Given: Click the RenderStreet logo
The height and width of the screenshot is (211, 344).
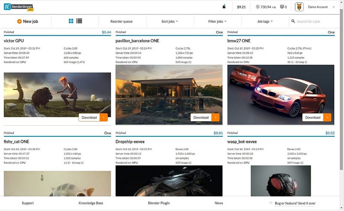Looking at the screenshot, I should point(17,6).
